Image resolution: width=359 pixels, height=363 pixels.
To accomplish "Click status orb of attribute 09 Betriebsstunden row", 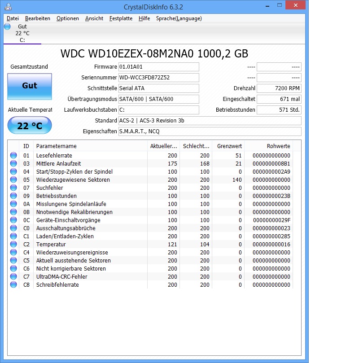I will coord(13,196).
